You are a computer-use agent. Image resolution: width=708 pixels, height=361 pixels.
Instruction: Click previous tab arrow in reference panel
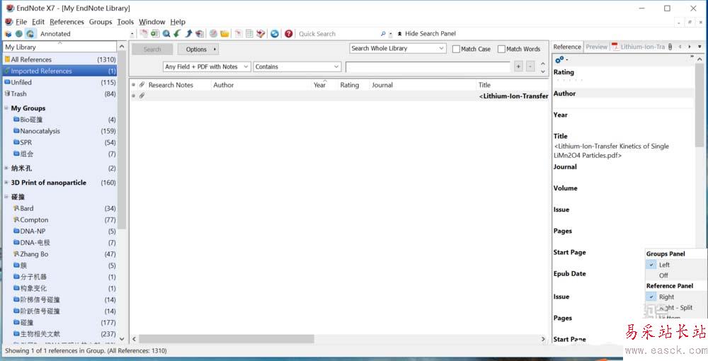point(680,47)
